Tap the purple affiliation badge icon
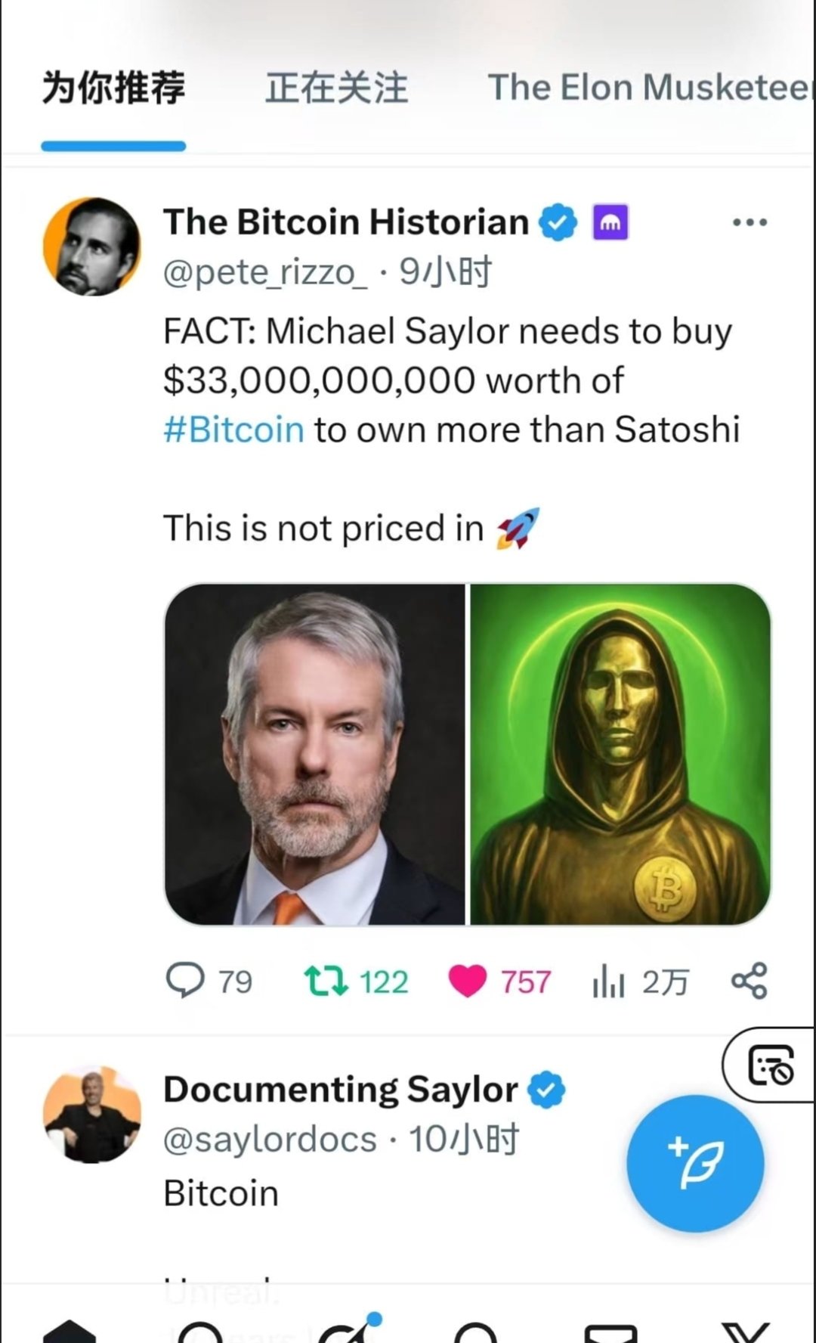The height and width of the screenshot is (1343, 816). (610, 223)
